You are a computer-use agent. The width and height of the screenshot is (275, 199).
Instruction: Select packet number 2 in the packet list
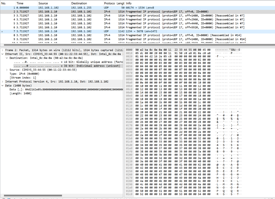[137, 11]
